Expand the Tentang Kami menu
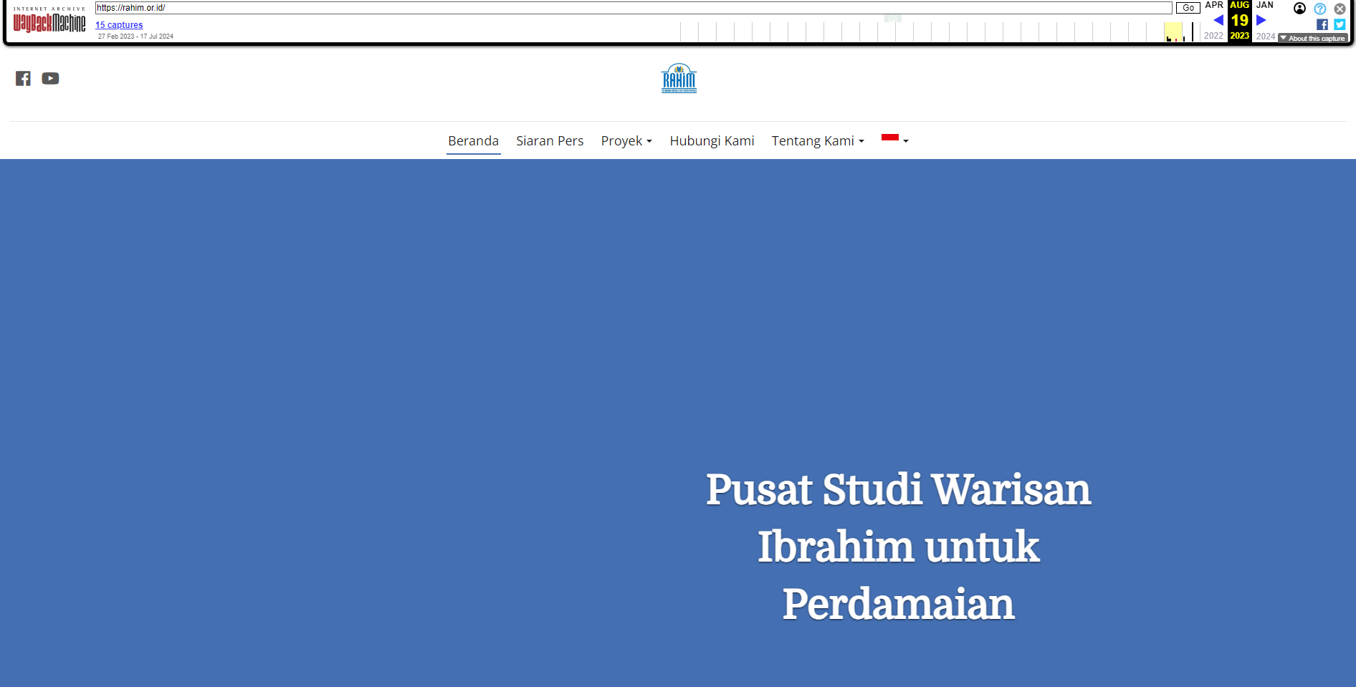Image resolution: width=1356 pixels, height=687 pixels. click(818, 141)
